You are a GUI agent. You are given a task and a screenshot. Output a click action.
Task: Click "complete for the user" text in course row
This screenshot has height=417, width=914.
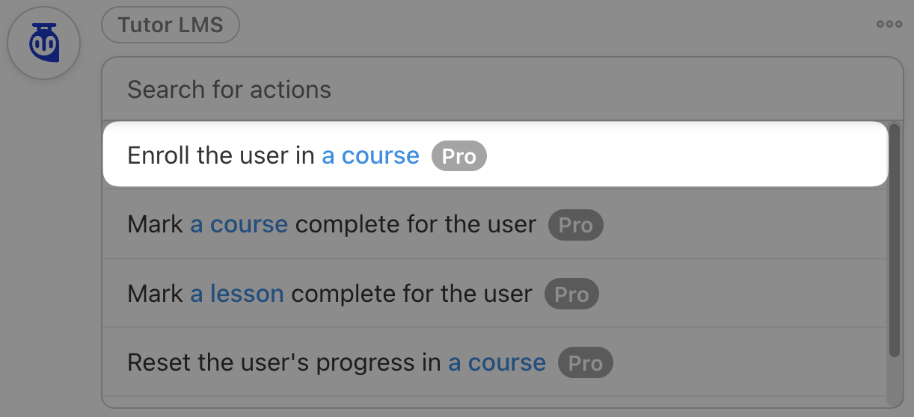415,225
